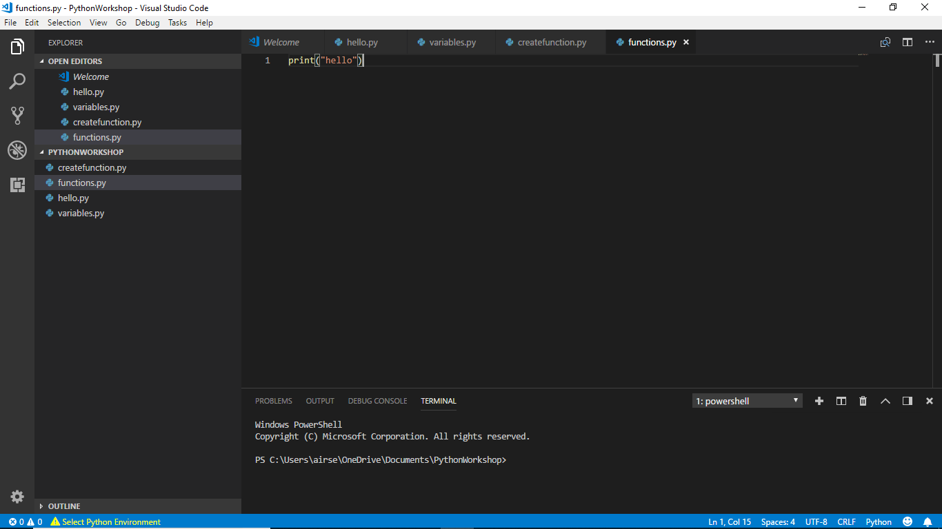
Task: Select the Terminal panel tab
Action: pyautogui.click(x=439, y=401)
